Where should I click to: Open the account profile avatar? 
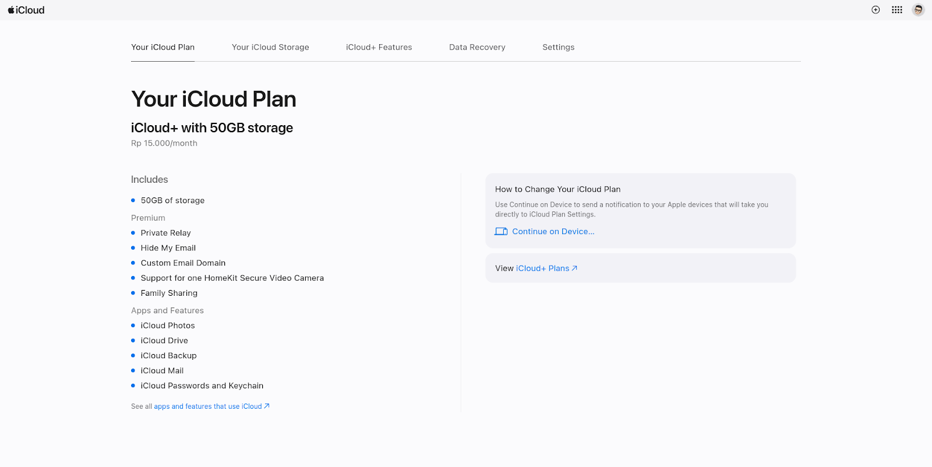tap(919, 10)
